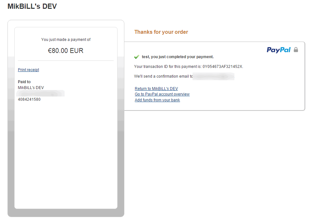Click the divider line below payment amount
This screenshot has width=312, height=219.
(66, 60)
